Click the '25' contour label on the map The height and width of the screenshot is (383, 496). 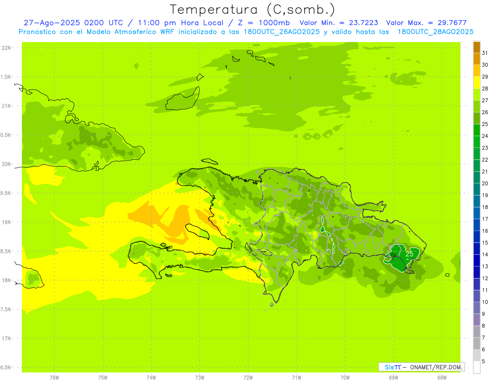[x=409, y=254]
